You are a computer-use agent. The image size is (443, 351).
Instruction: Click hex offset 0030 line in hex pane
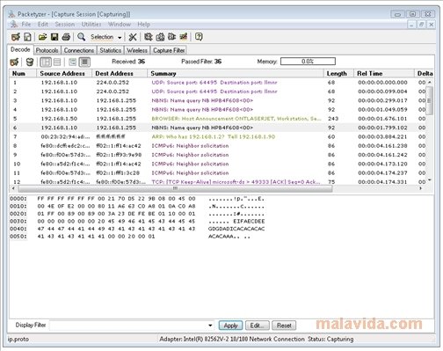(x=137, y=222)
